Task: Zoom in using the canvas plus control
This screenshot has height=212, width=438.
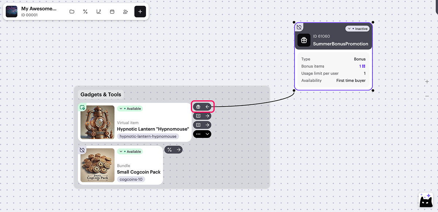Action: coord(427,81)
